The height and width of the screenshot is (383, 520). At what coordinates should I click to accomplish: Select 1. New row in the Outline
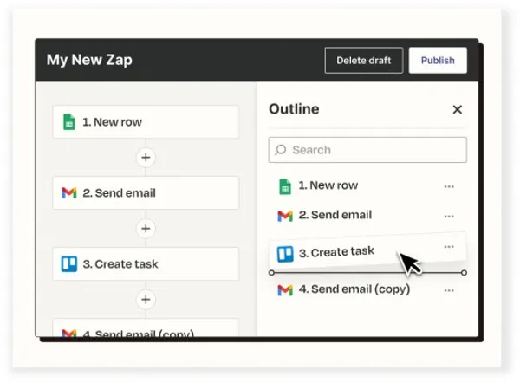(367, 185)
